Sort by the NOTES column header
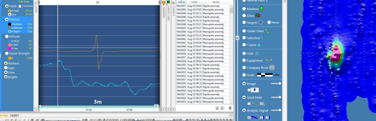 tap(216, 2)
